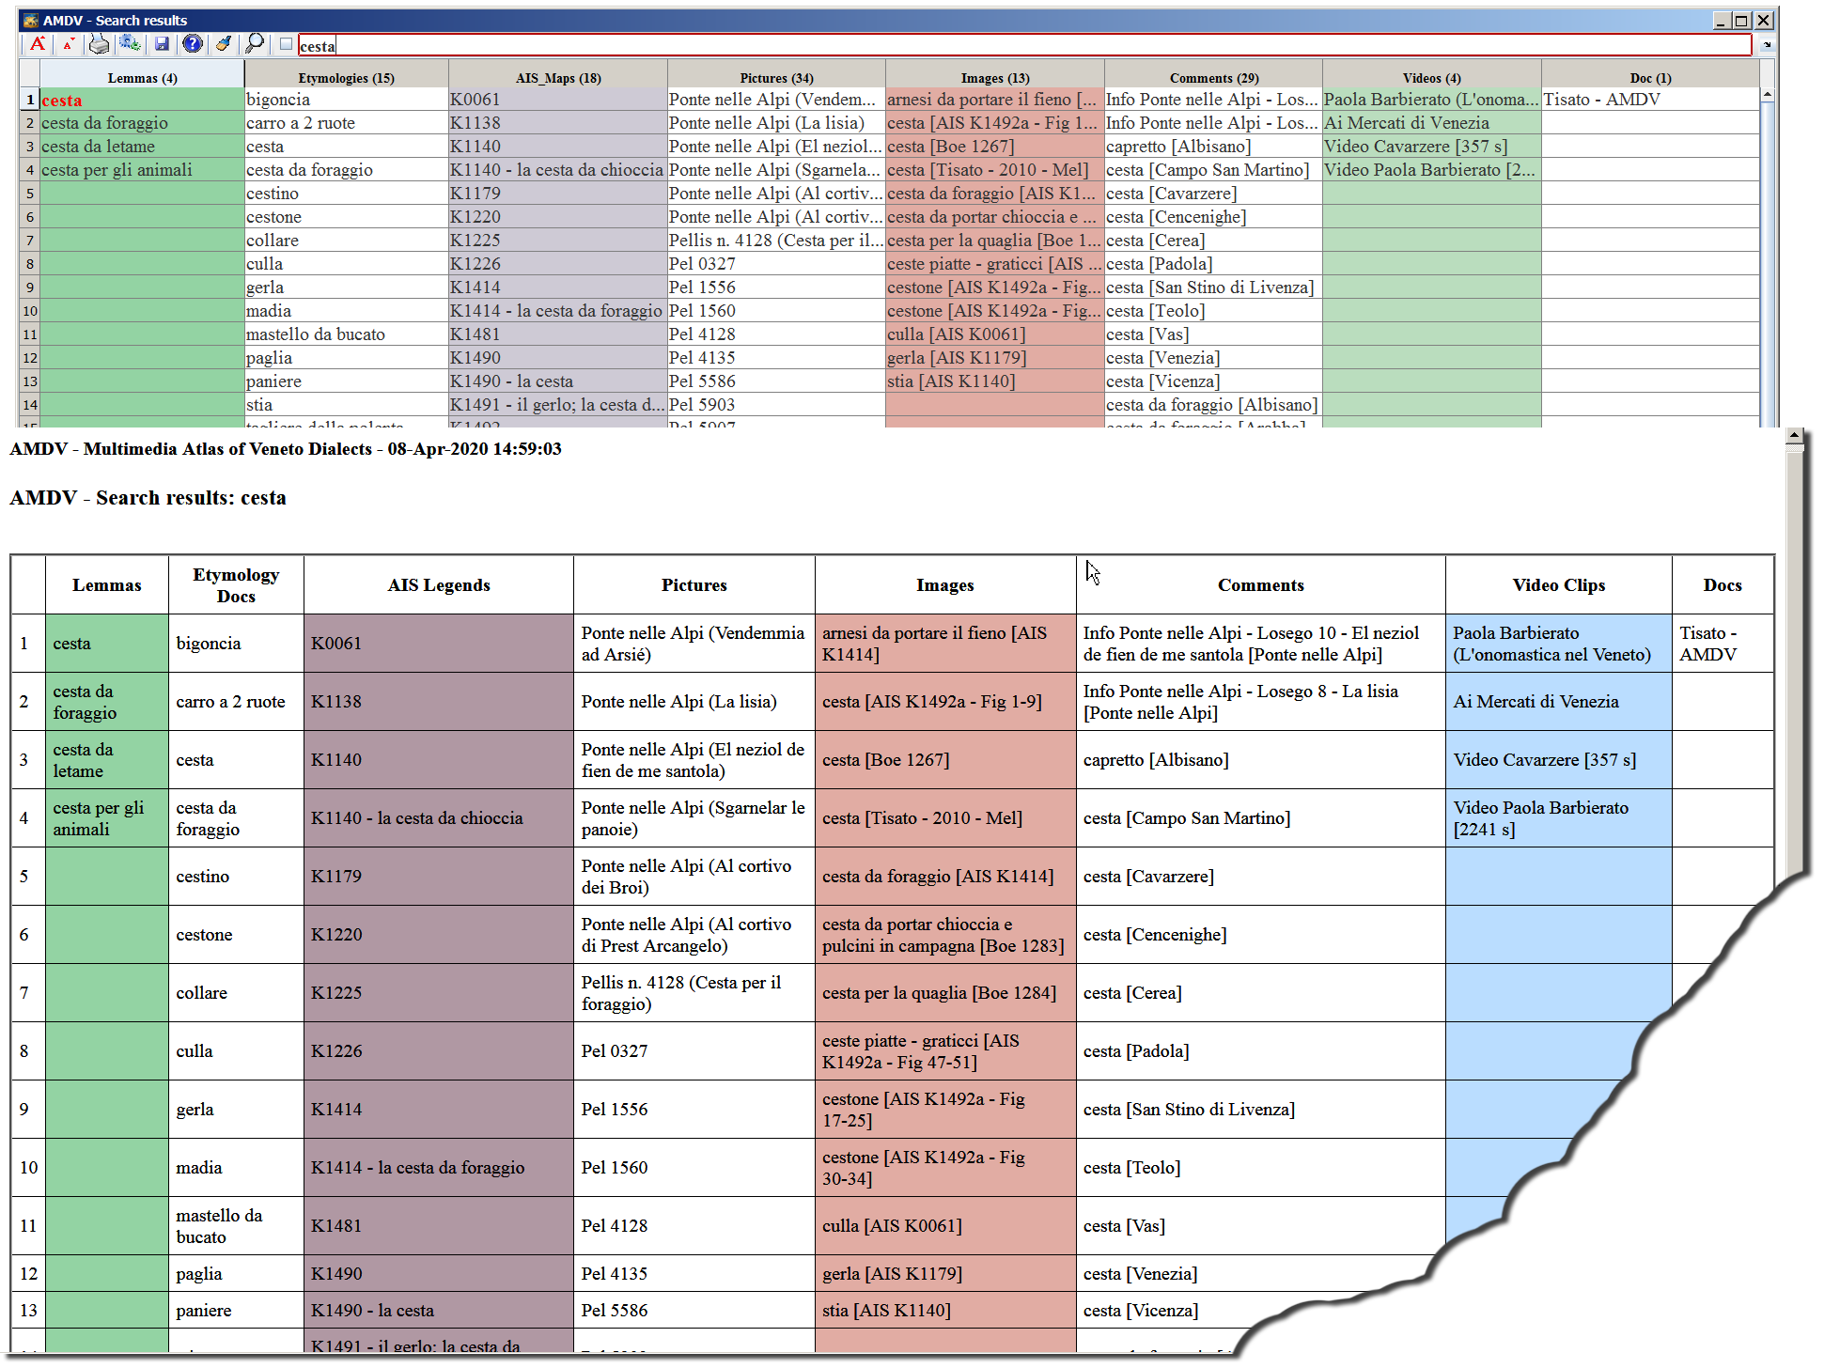Viewport: 1824px width, 1368px height.
Task: Open the Tisato - AMDV doc entry
Action: coord(1601,100)
